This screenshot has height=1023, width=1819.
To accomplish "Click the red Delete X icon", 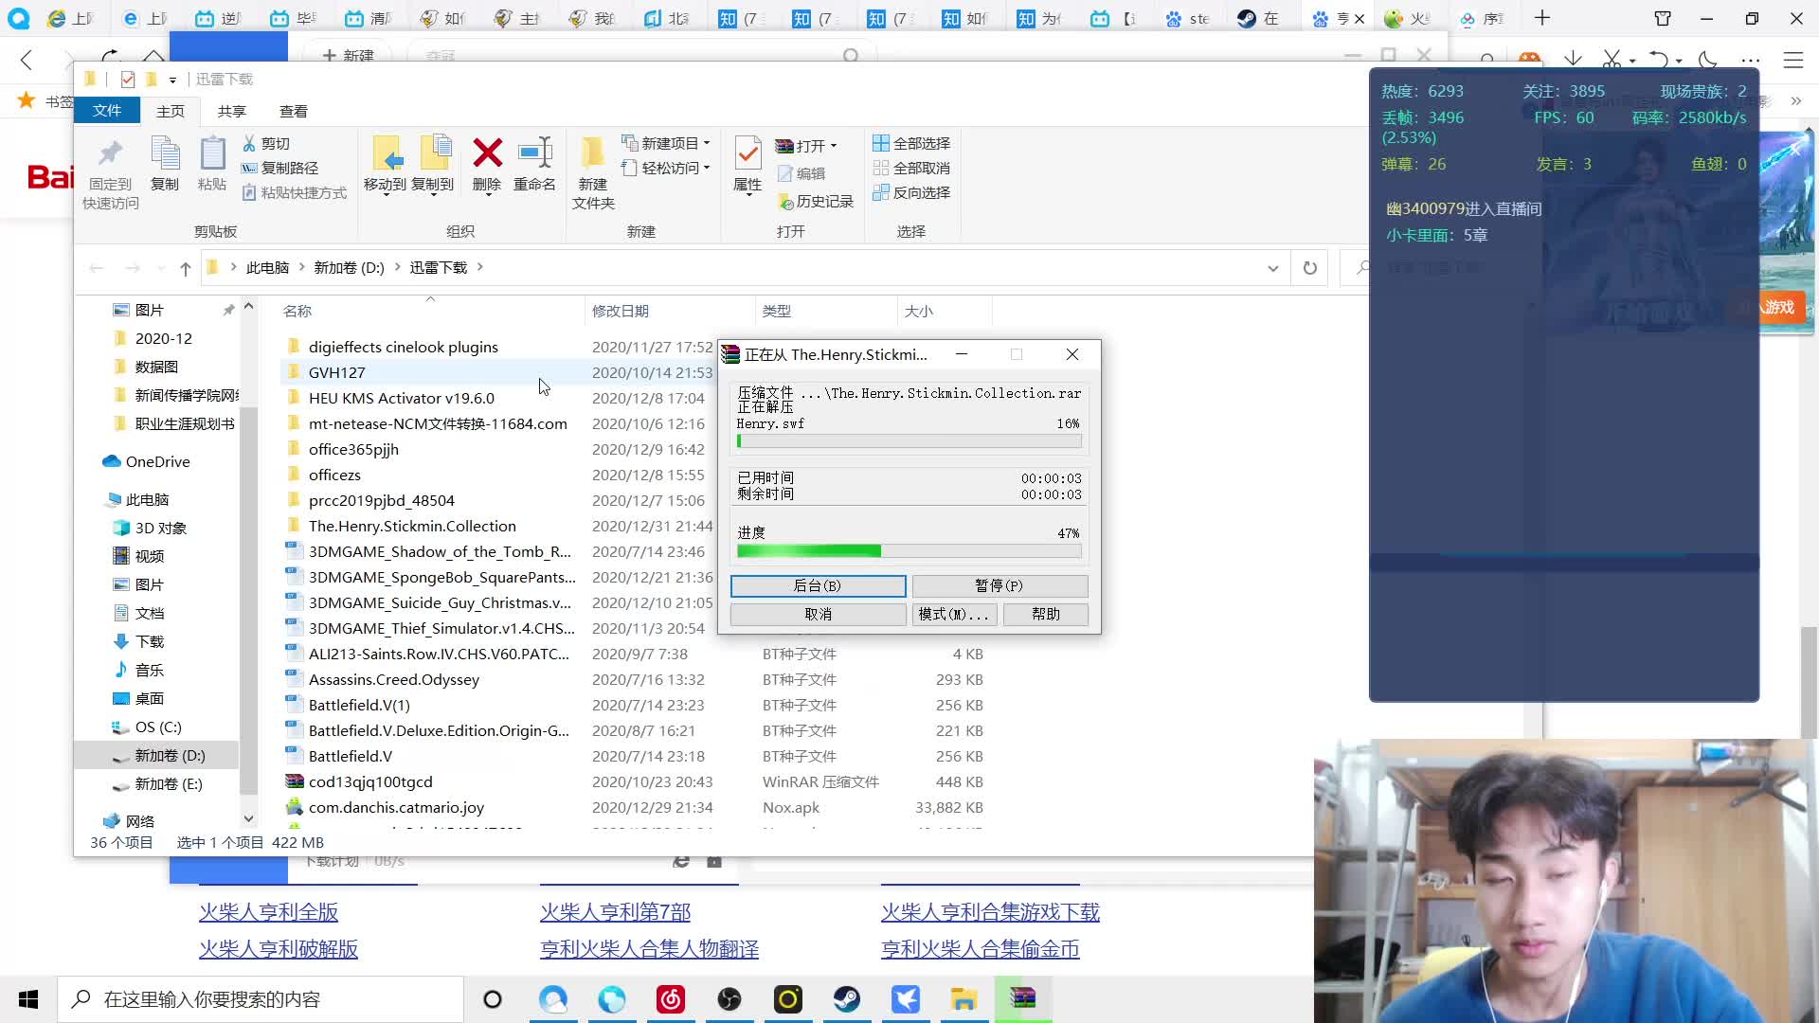I will [x=487, y=153].
